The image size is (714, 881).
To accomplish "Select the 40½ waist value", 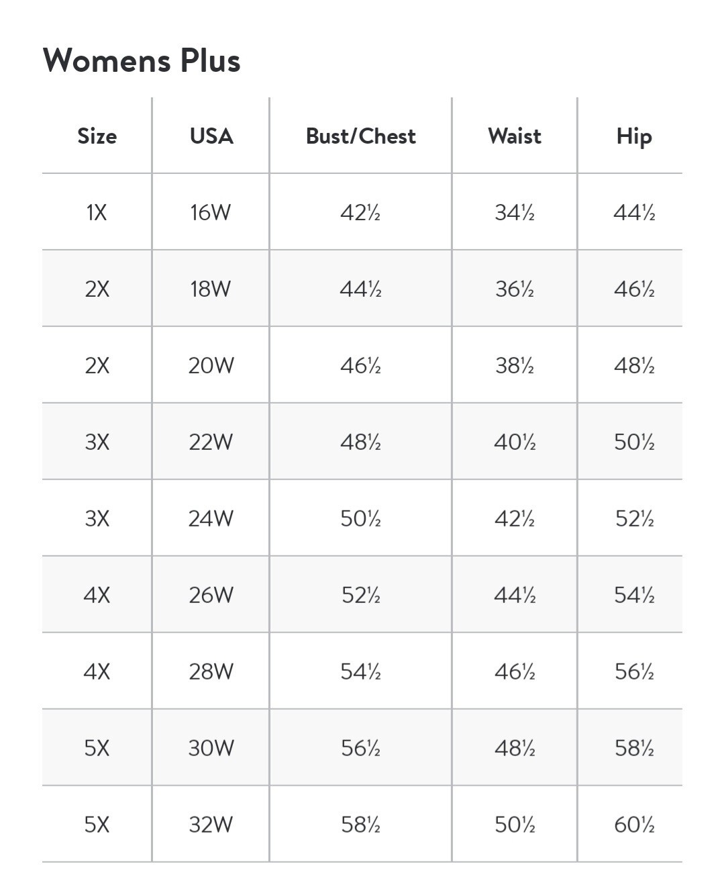I will click(514, 442).
